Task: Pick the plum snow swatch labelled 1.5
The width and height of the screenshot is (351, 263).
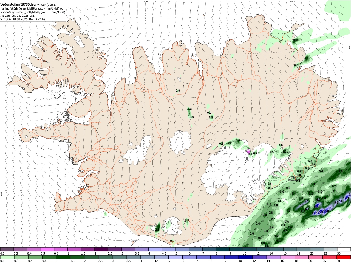Action: pyautogui.click(x=88, y=249)
